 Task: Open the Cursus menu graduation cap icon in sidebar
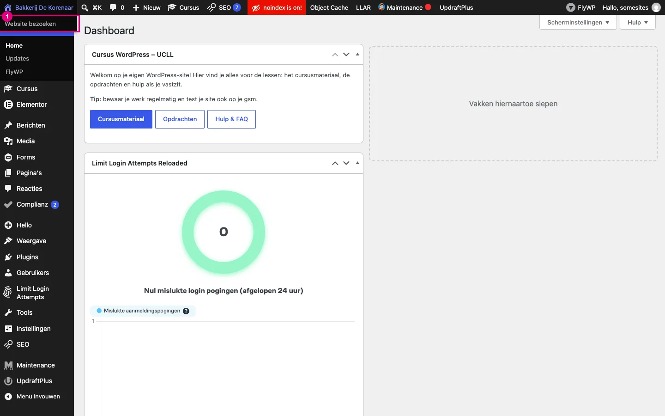tap(8, 89)
